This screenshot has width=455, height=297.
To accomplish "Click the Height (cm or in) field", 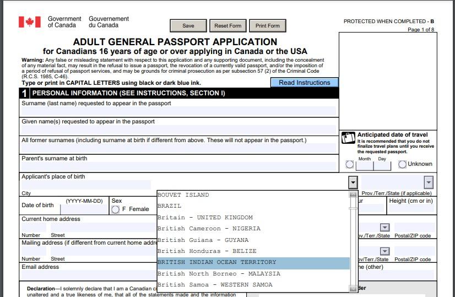I will (411, 209).
